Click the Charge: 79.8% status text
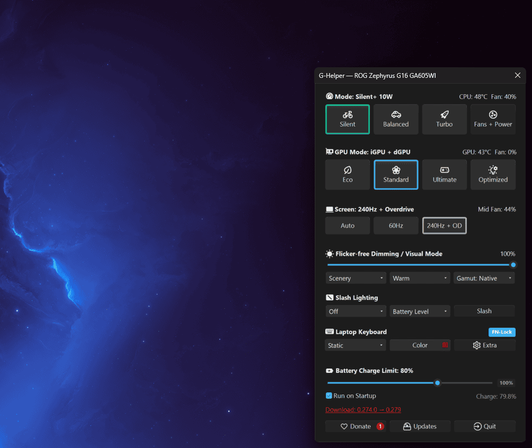This screenshot has height=448, width=532. pos(496,396)
